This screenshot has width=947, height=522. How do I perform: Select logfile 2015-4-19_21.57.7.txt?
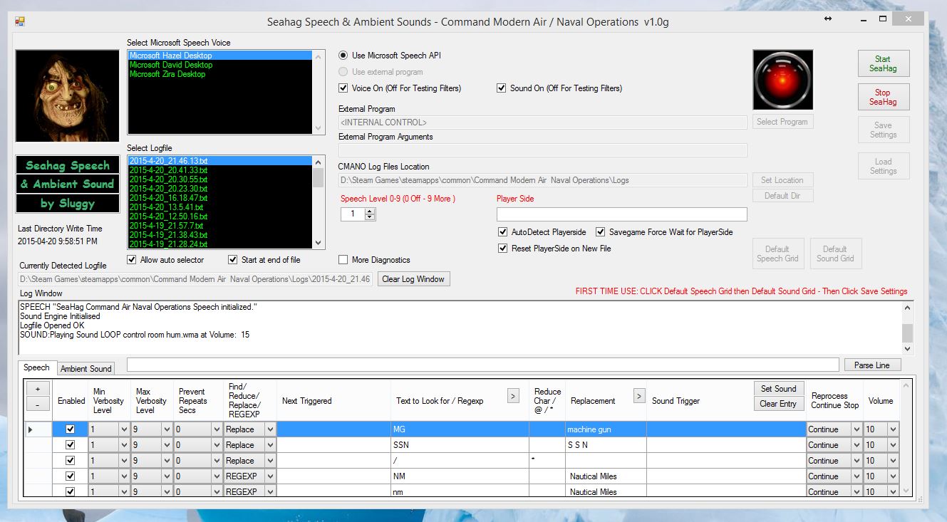tap(220, 226)
